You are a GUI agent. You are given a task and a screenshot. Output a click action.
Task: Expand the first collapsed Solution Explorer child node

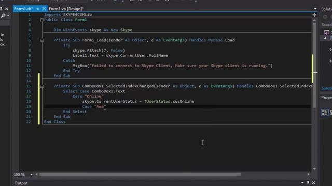tap(330, 50)
